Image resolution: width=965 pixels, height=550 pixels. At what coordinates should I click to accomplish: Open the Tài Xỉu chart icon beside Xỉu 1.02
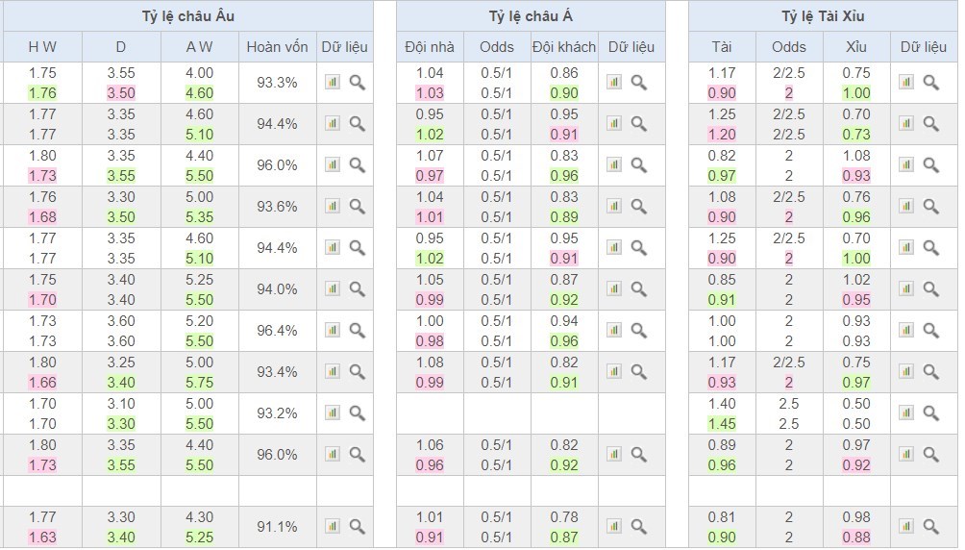(x=905, y=288)
